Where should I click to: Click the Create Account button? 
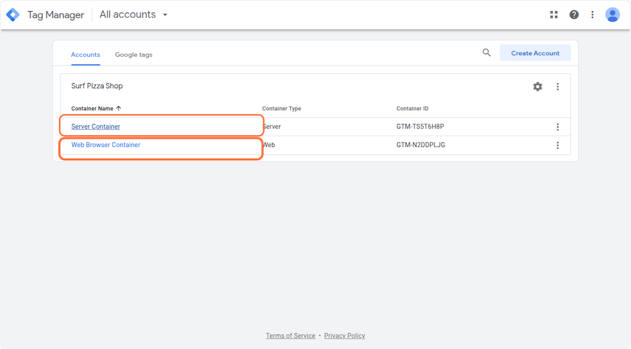point(535,53)
